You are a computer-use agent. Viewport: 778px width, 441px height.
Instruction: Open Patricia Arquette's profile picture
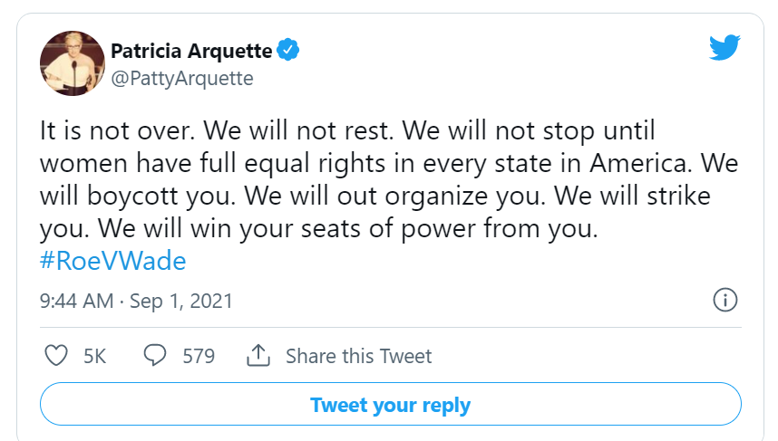(67, 62)
